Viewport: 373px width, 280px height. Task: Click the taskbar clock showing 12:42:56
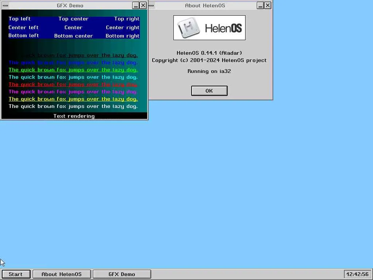(358, 274)
